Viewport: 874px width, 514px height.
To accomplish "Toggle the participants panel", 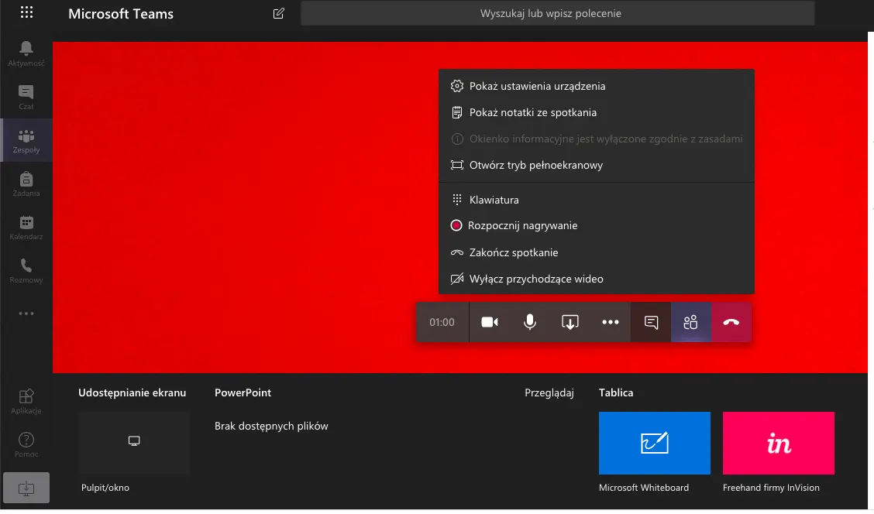I will (691, 322).
